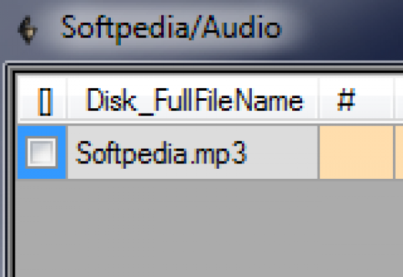Click the partially visible header right of #
Viewport: 403px width, 277px height.
click(399, 101)
